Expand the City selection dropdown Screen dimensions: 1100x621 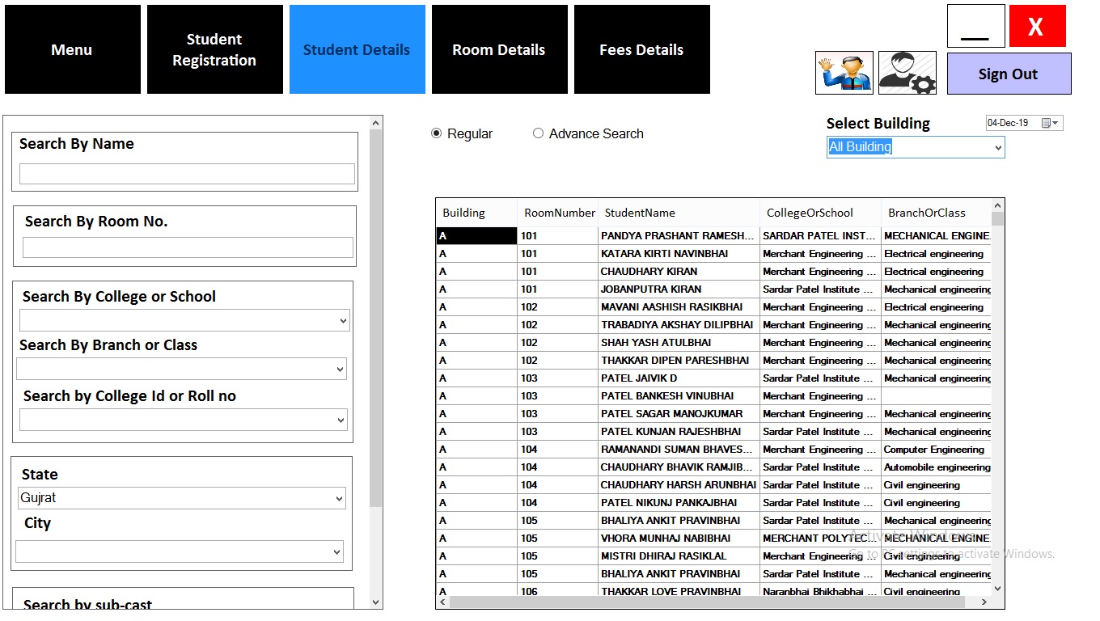(x=336, y=551)
